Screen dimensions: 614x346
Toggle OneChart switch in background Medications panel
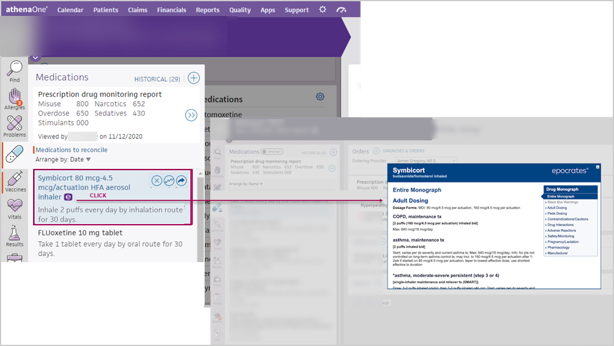tap(272, 152)
